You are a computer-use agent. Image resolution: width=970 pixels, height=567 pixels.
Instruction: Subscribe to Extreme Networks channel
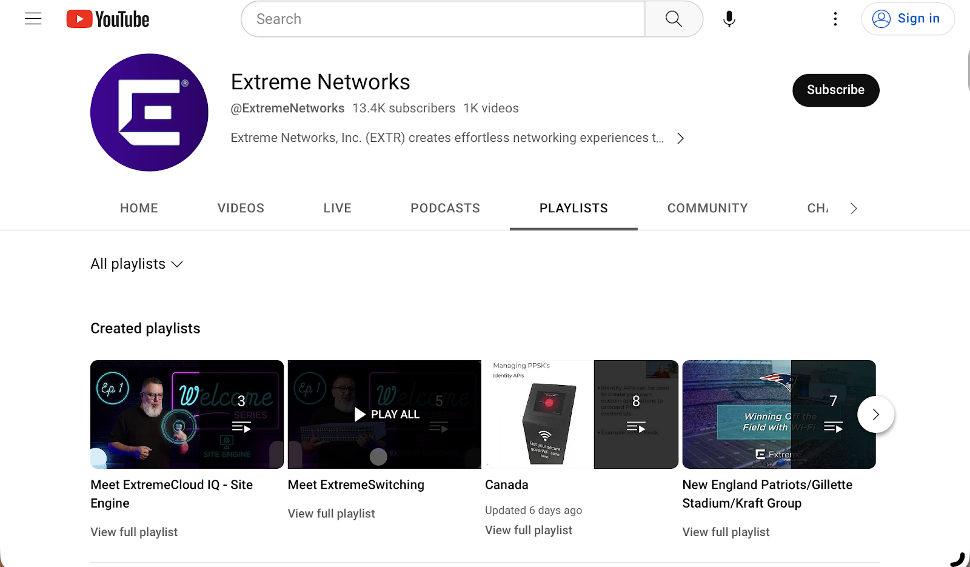click(x=836, y=90)
